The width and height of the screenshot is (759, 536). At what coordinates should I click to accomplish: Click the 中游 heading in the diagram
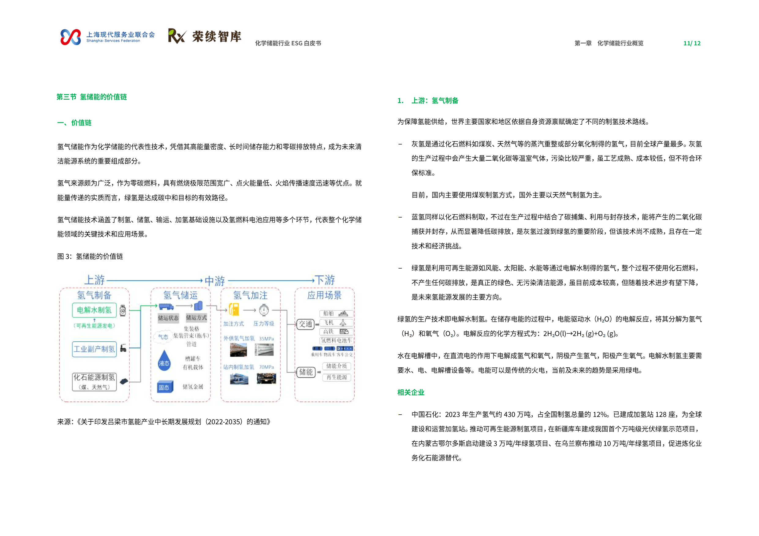click(x=214, y=281)
